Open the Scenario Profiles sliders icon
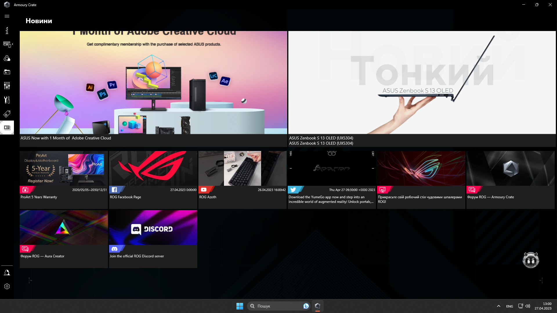557x313 pixels. [x=7, y=85]
